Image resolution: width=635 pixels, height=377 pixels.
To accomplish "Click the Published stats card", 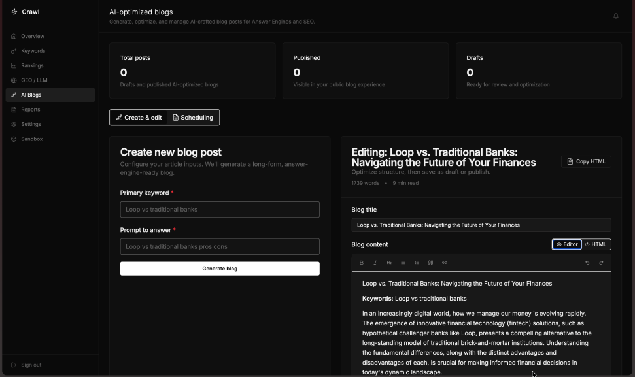I will coord(366,71).
